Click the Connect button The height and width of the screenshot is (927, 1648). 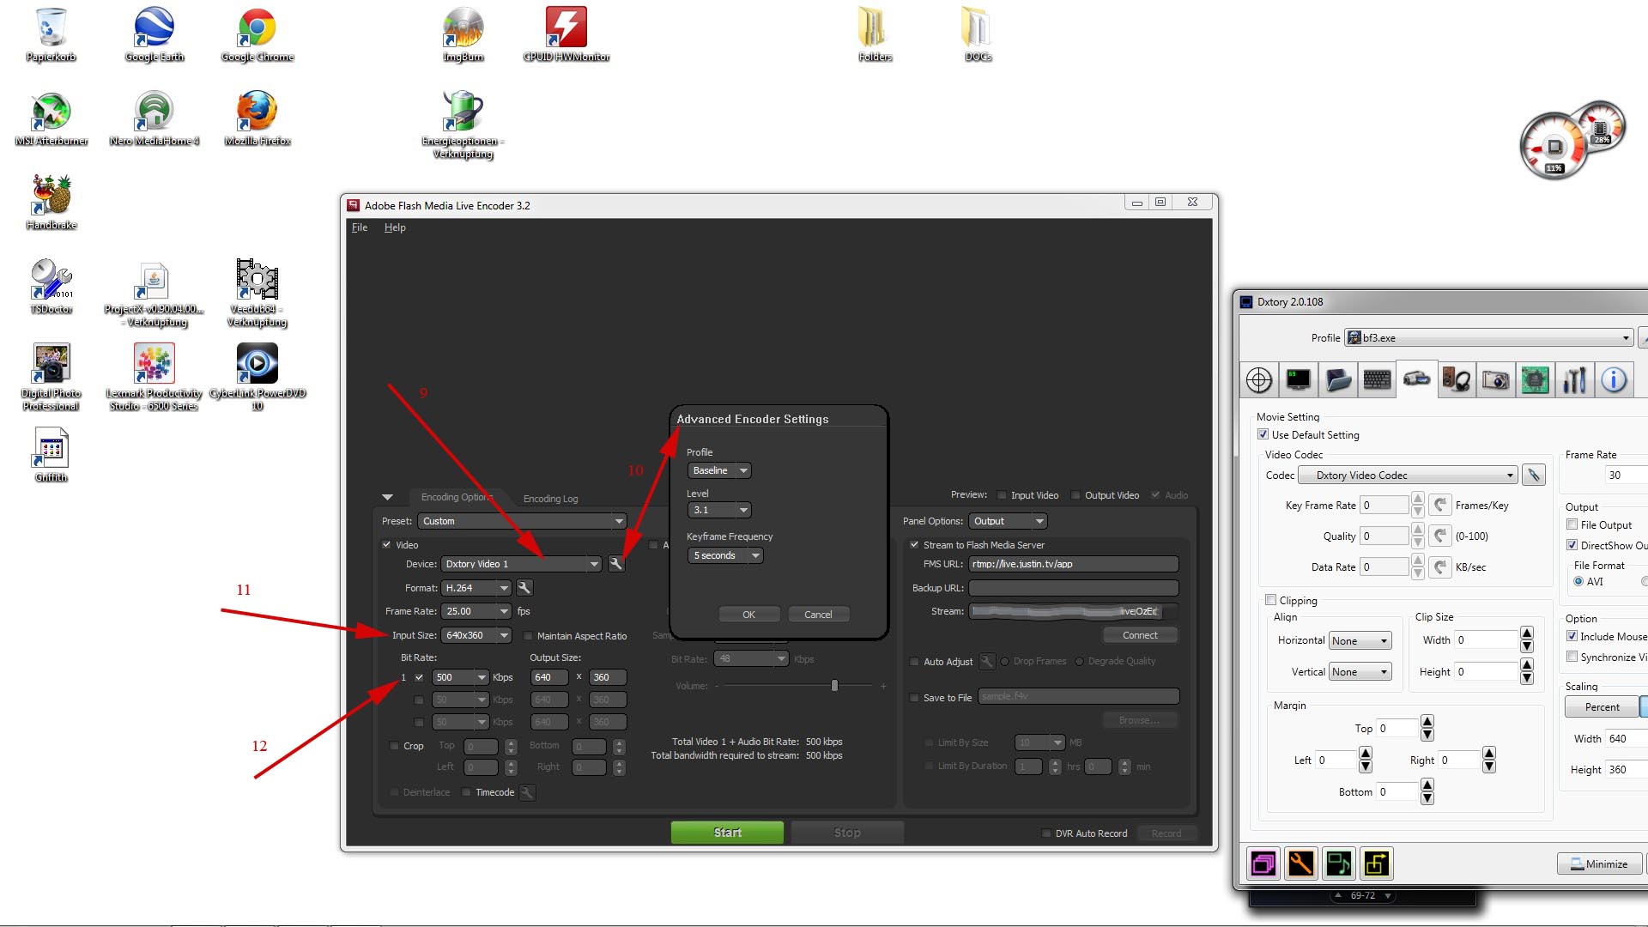coord(1140,635)
